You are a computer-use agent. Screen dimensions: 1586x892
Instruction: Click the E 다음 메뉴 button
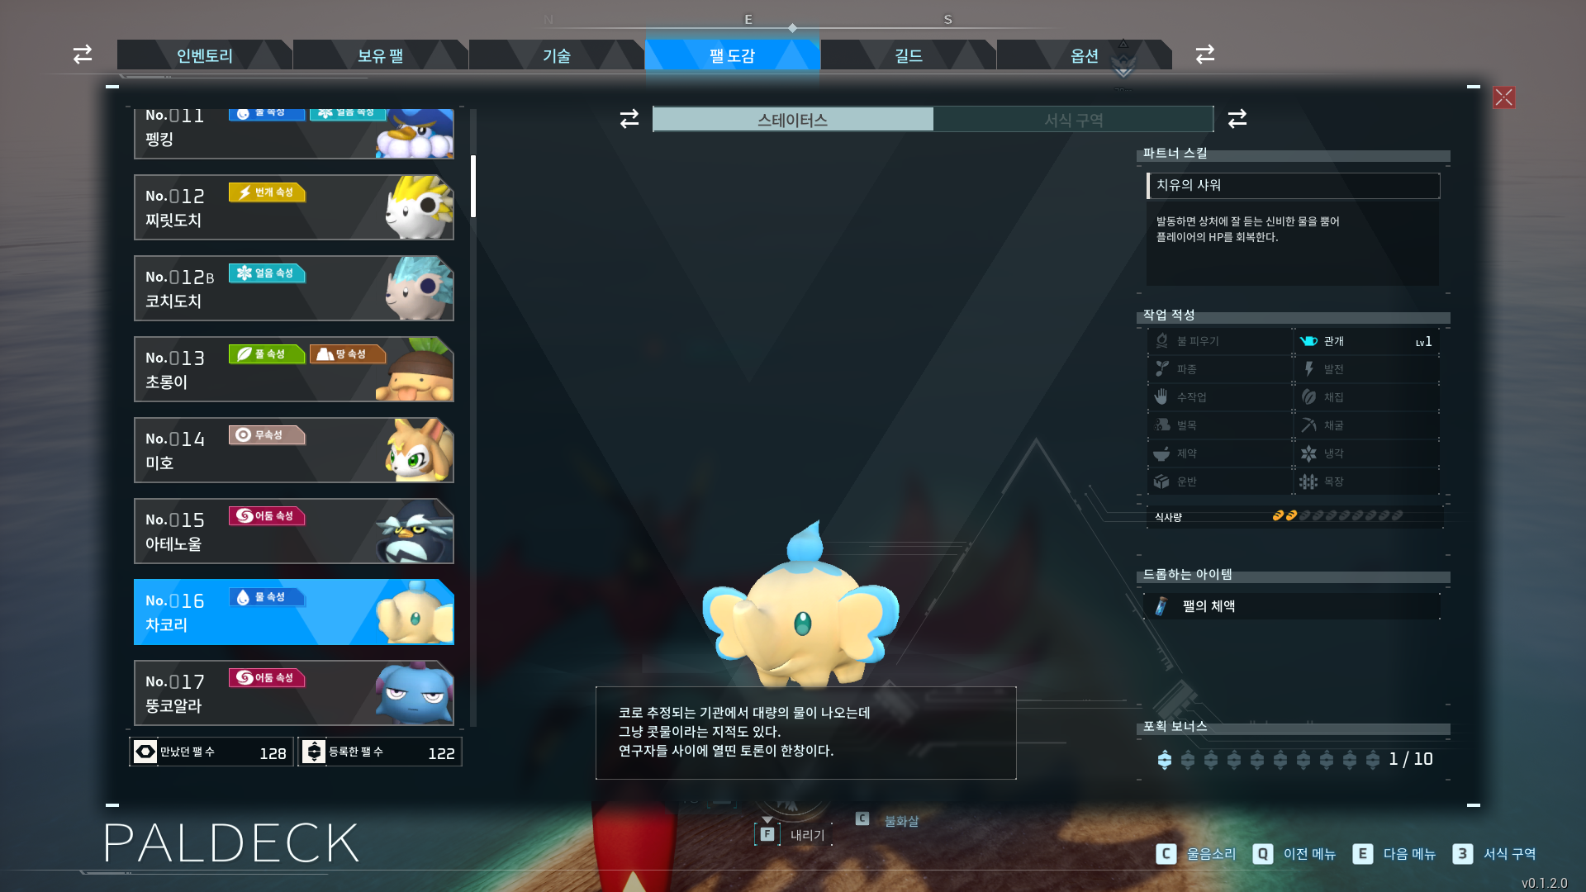(1394, 853)
